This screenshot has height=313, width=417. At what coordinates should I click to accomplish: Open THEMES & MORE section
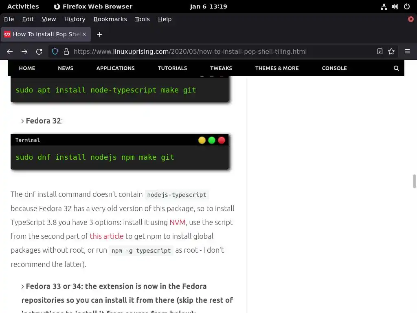click(x=277, y=68)
